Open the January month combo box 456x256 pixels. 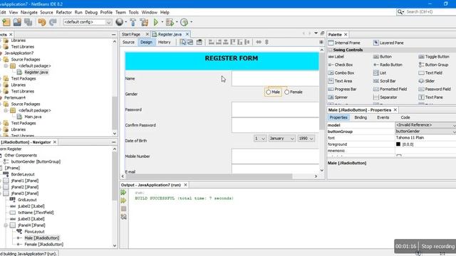pos(281,139)
